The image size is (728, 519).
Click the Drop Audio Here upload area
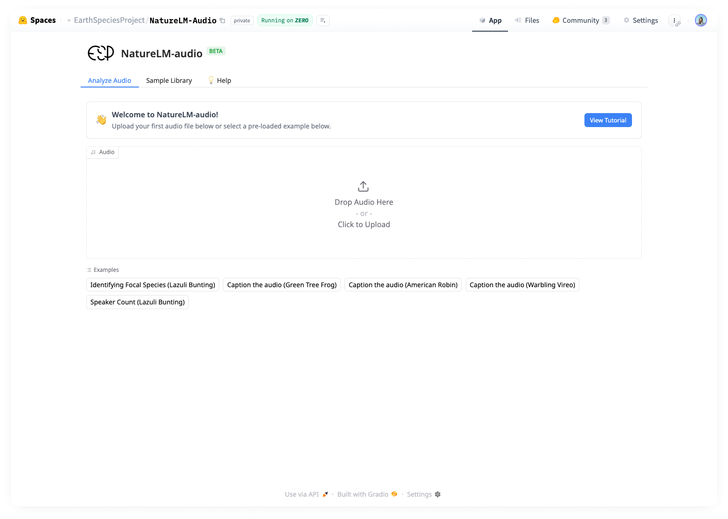click(x=364, y=213)
